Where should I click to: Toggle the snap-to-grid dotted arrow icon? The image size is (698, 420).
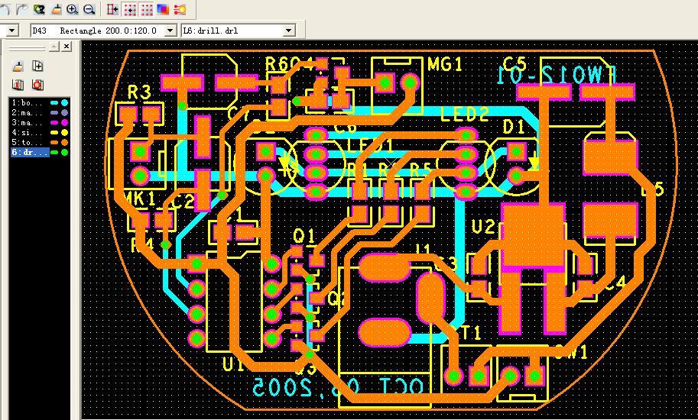(129, 9)
